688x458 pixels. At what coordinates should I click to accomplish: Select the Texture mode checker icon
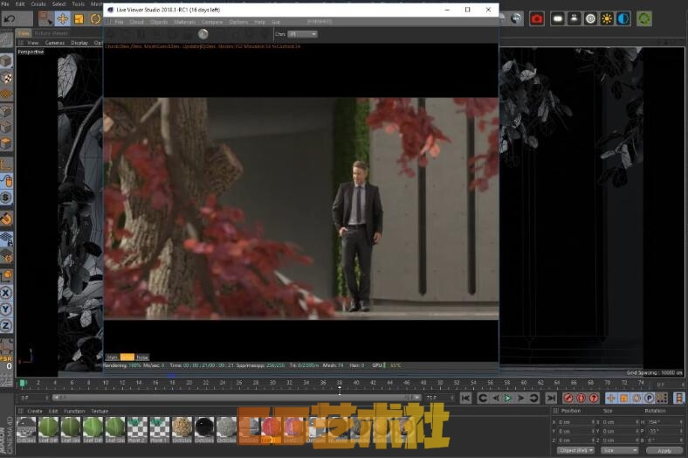6,78
